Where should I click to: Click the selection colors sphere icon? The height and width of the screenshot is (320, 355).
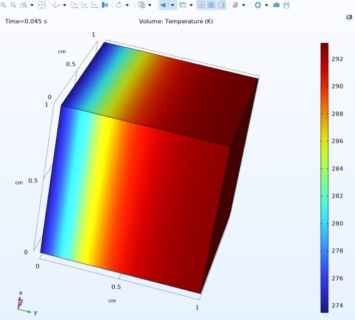pyautogui.click(x=236, y=5)
